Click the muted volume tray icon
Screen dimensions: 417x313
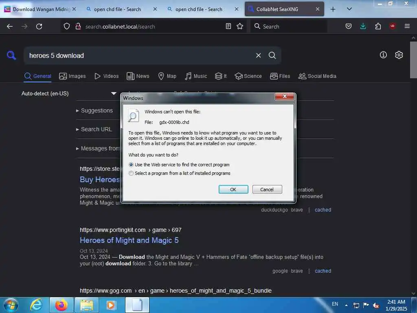376,305
